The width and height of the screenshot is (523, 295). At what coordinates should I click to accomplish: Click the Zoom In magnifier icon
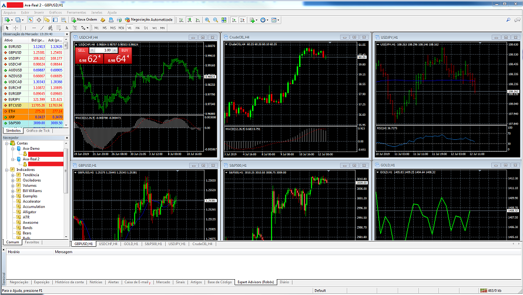click(207, 20)
